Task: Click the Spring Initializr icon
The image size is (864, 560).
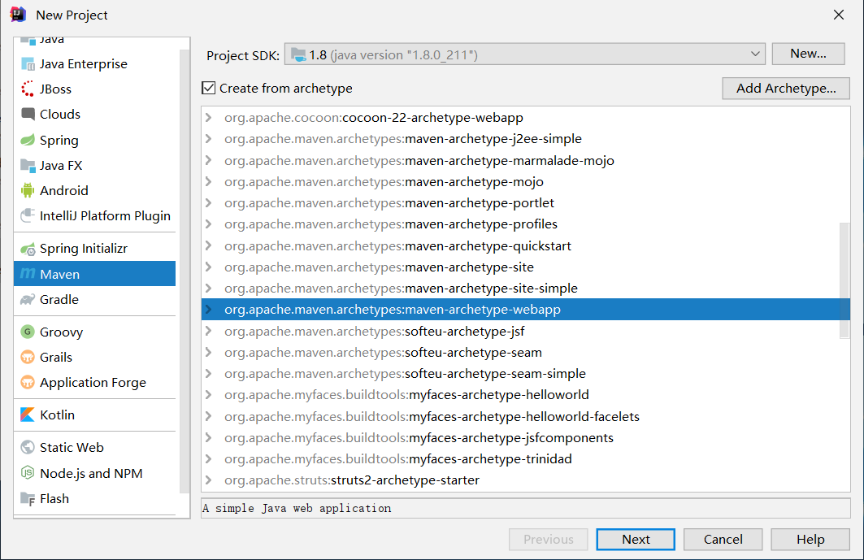Action: [x=28, y=250]
